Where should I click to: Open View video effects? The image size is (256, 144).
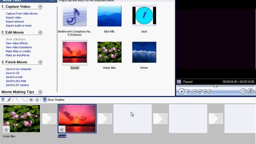click(17, 43)
